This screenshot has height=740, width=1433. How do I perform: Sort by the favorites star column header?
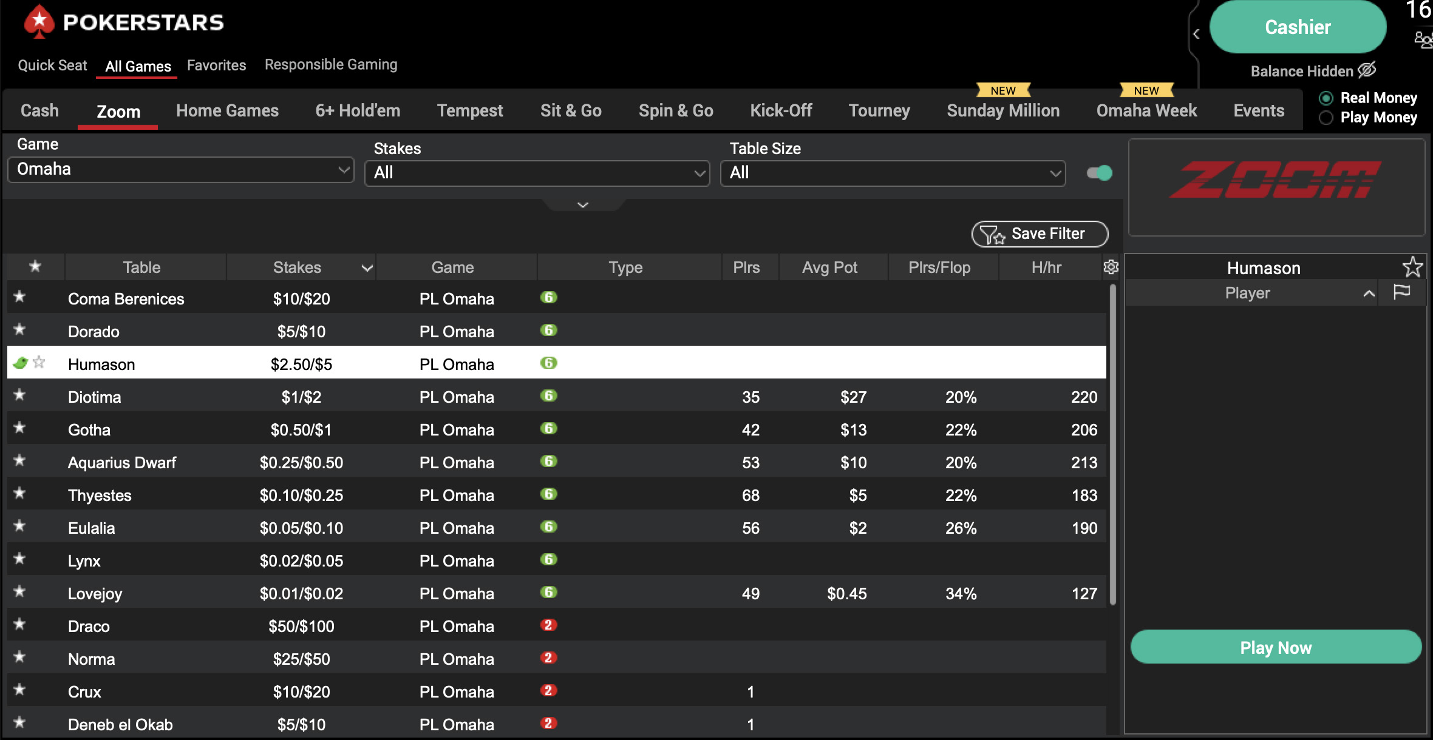pyautogui.click(x=35, y=266)
